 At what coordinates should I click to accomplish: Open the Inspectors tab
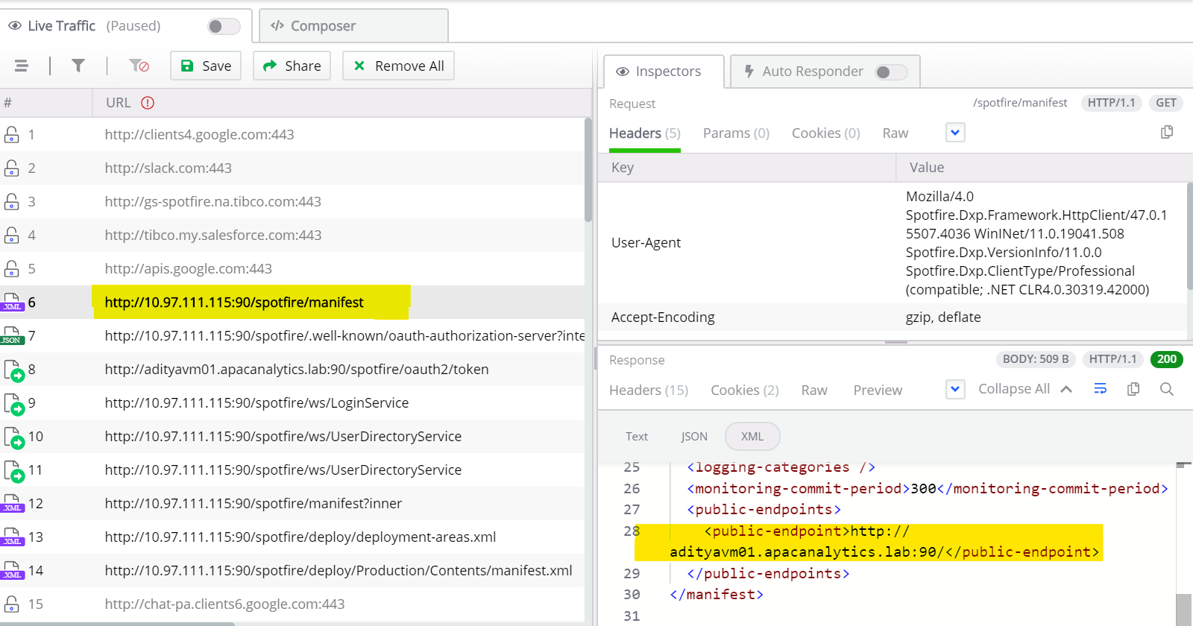[x=664, y=72]
